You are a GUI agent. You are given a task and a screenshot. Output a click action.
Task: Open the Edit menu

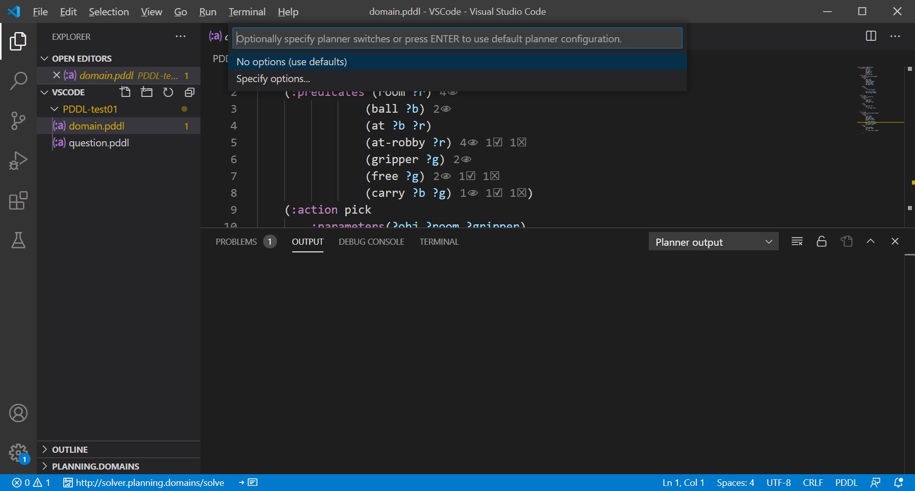68,12
